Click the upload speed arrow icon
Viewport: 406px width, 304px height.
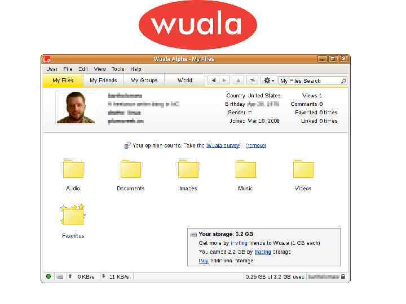click(70, 276)
